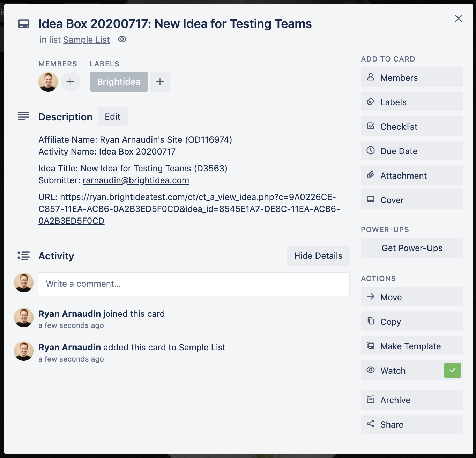Open the Members popup menu
This screenshot has height=458, width=476.
(x=412, y=78)
